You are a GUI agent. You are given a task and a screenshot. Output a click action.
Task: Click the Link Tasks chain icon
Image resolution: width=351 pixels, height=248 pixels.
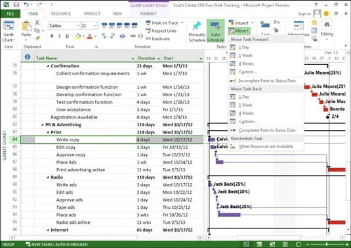point(133,36)
